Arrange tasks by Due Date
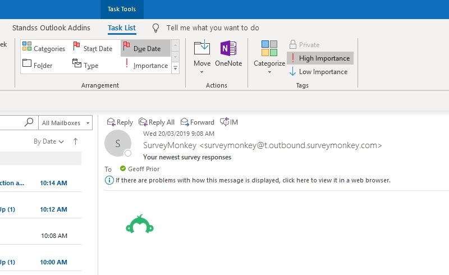Image resolution: width=449 pixels, height=275 pixels. point(145,48)
